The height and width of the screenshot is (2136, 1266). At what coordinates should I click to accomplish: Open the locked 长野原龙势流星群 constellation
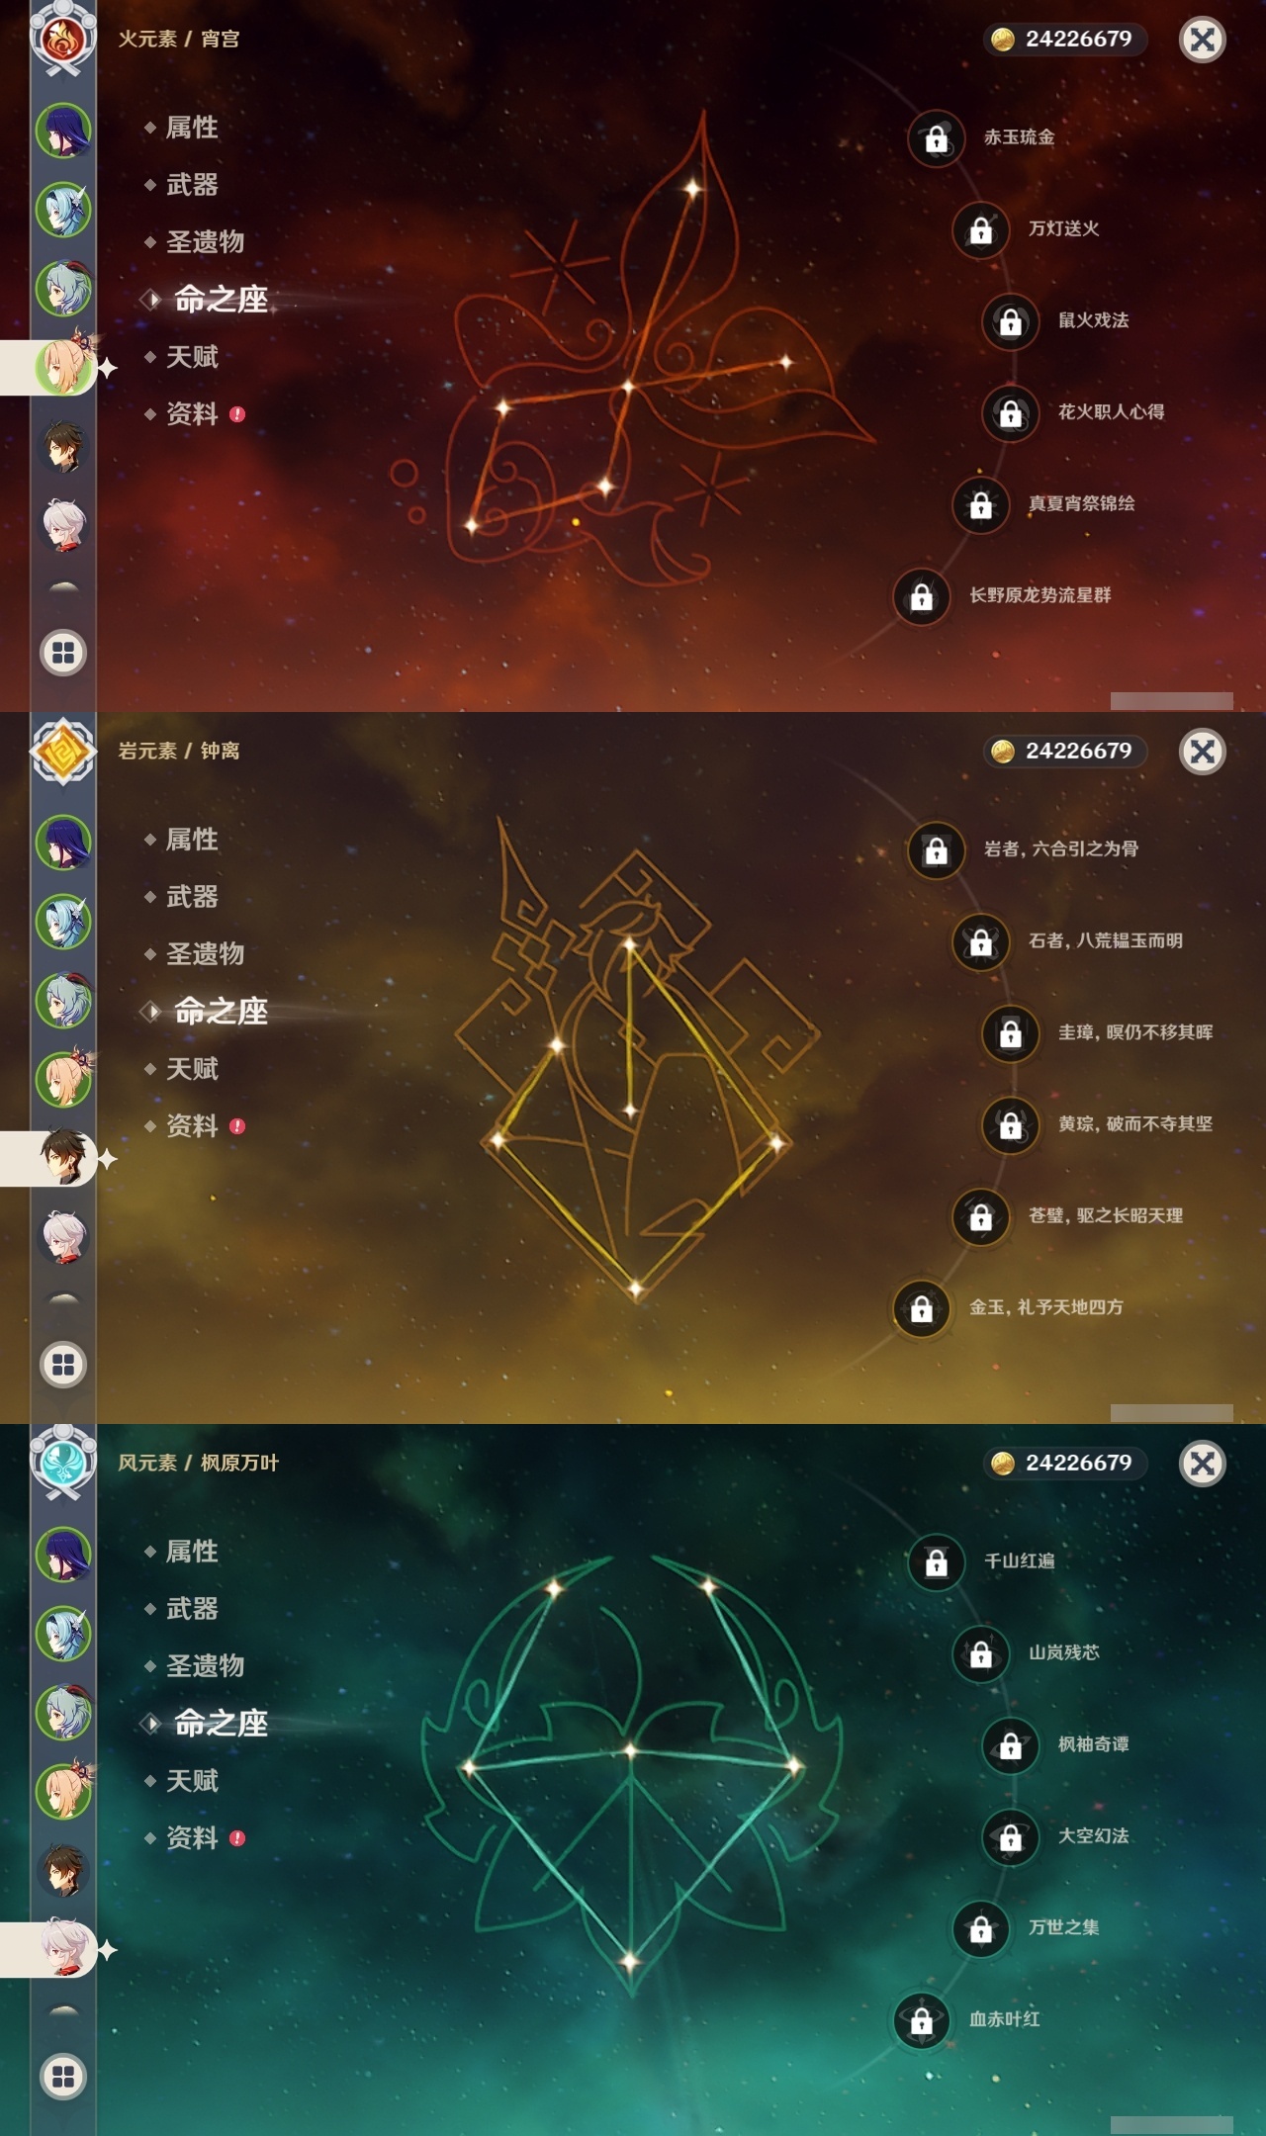pyautogui.click(x=921, y=596)
